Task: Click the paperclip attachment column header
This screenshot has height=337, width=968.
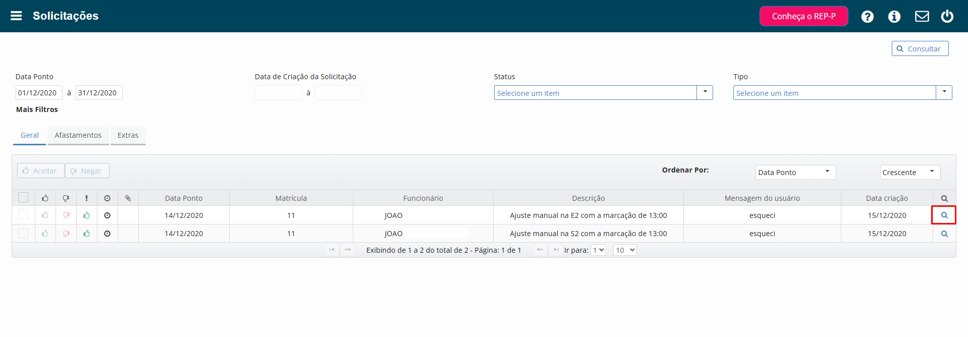Action: [x=128, y=198]
